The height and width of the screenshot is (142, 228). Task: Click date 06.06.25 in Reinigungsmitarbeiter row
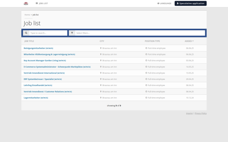190,48
